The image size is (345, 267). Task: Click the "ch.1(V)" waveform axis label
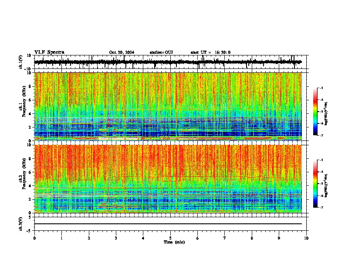click(21, 62)
